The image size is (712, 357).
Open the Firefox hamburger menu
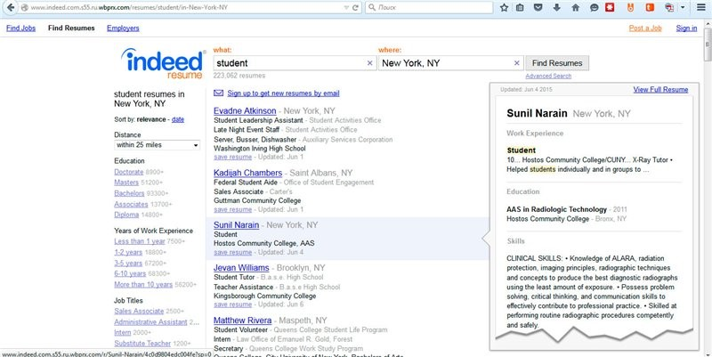(x=702, y=7)
